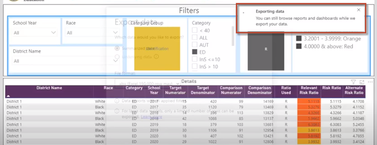
Task: Dismiss the Exporting data notification
Action: tap(359, 10)
